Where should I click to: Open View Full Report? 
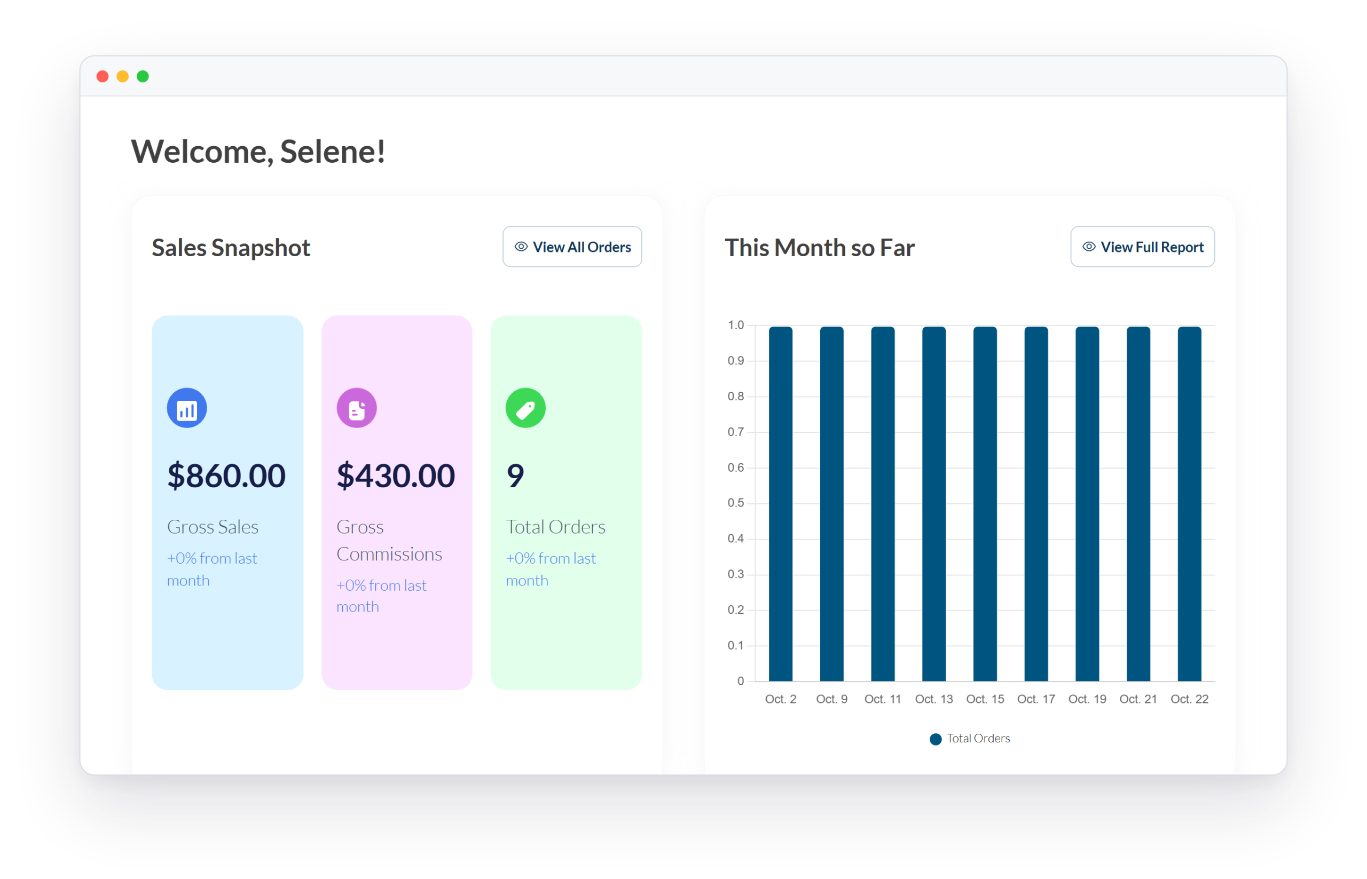[1143, 247]
